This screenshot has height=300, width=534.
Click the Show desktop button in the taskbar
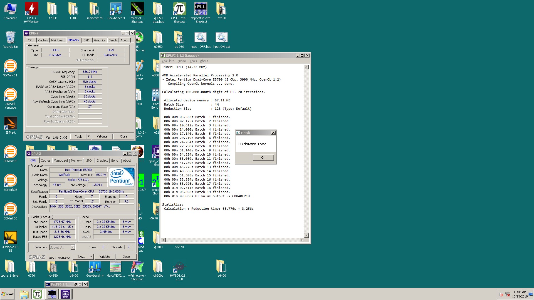[531, 294]
